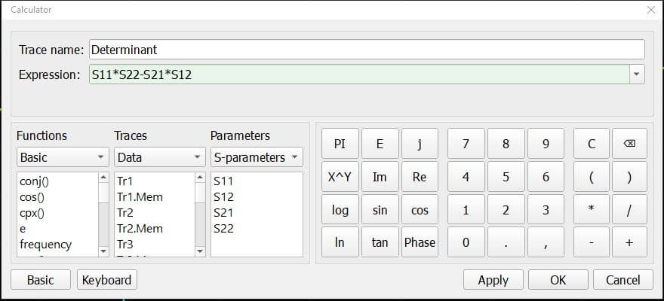
Task: Click the Trace name input field
Action: click(x=367, y=50)
